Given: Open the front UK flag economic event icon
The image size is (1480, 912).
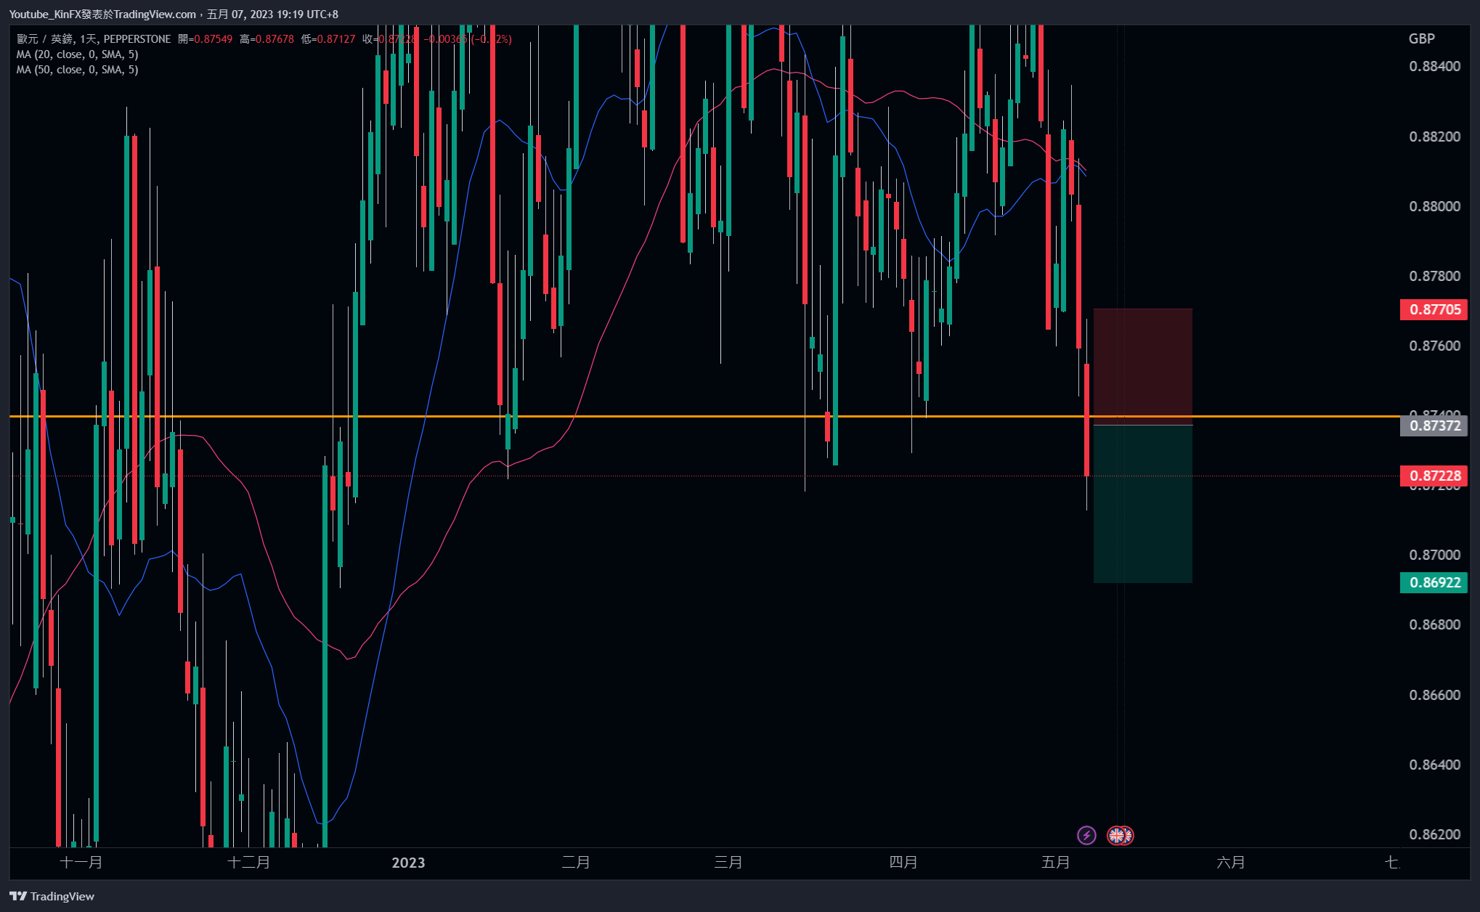Looking at the screenshot, I should click(x=1117, y=835).
